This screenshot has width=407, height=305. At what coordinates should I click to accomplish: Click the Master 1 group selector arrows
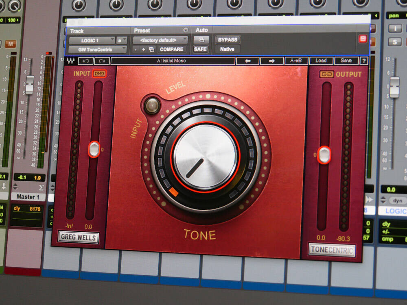tap(15, 187)
